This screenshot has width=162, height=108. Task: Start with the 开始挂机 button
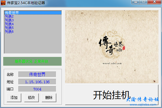[x=112, y=95]
